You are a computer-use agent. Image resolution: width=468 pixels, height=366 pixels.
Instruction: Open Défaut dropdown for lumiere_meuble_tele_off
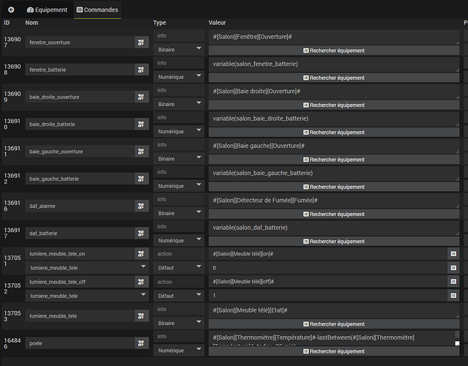[x=179, y=296]
